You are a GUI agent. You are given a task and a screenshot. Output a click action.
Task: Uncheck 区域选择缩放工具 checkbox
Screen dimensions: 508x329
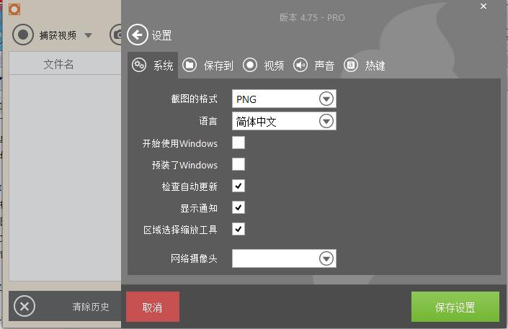tap(239, 229)
